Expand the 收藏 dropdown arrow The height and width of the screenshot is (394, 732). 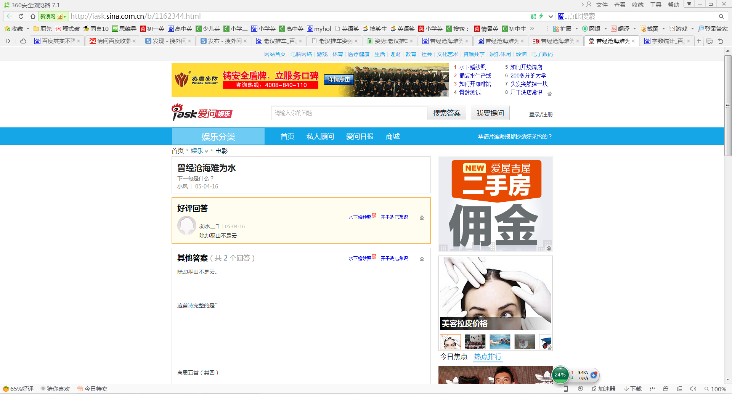tap(28, 29)
